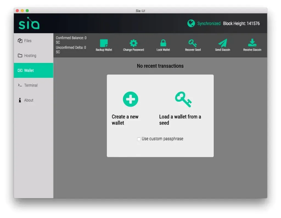Enable Use custom passphrase checkbox
This screenshot has width=281, height=218.
139,139
